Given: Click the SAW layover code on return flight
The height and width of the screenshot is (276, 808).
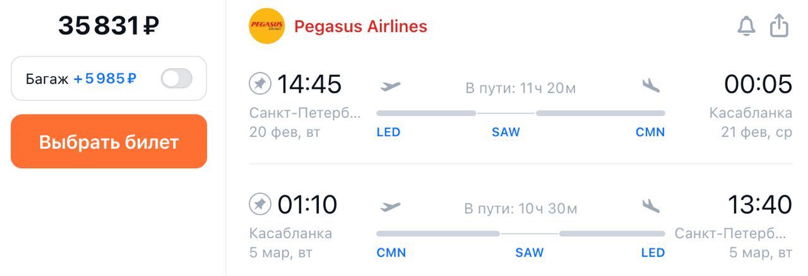Looking at the screenshot, I should (529, 253).
